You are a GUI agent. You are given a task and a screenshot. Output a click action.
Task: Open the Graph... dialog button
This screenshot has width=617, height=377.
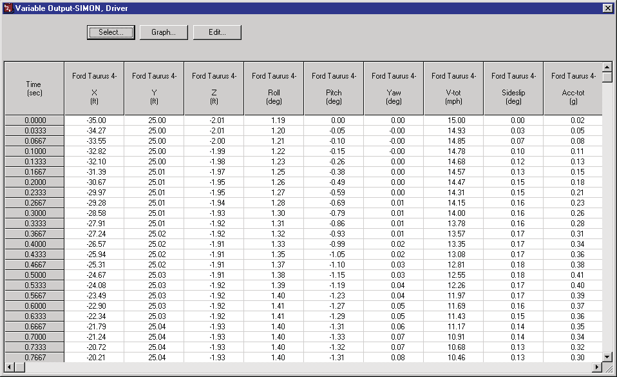coord(164,32)
